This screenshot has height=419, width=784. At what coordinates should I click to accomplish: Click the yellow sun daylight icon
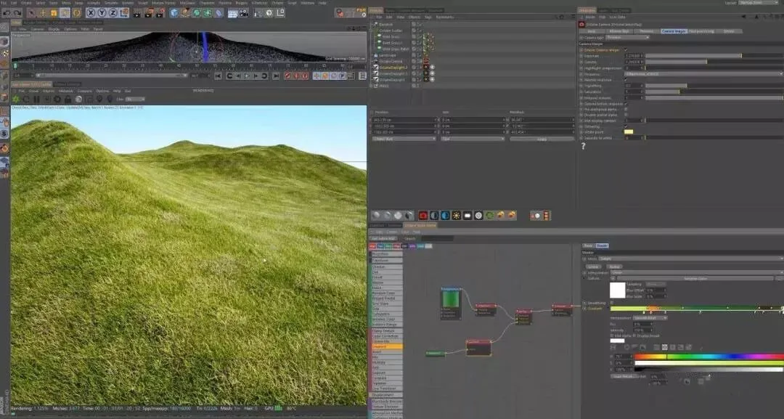(x=456, y=216)
